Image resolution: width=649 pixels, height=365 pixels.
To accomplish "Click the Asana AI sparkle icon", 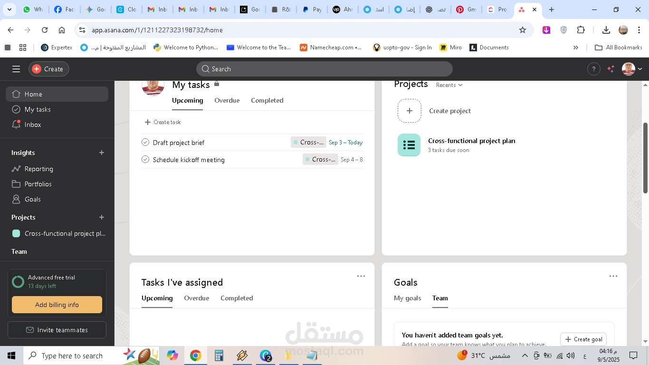I will [611, 69].
